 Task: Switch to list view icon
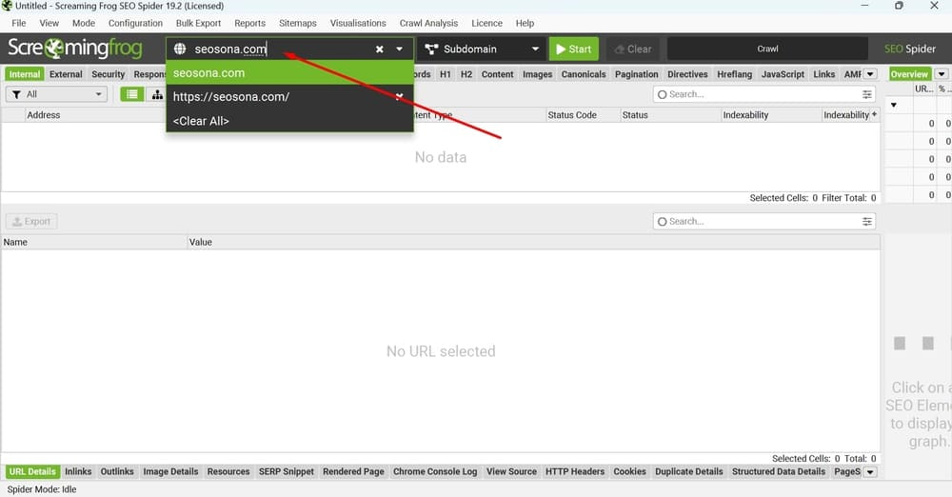click(131, 94)
